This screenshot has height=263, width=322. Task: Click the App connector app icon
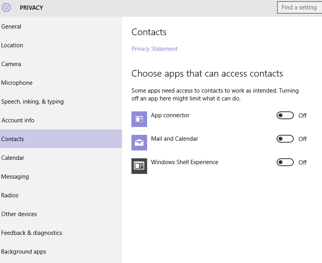coord(139,119)
